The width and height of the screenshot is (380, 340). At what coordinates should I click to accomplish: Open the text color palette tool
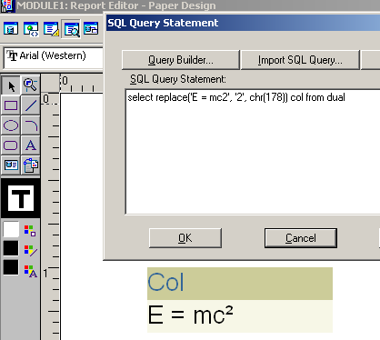pyautogui.click(x=30, y=271)
